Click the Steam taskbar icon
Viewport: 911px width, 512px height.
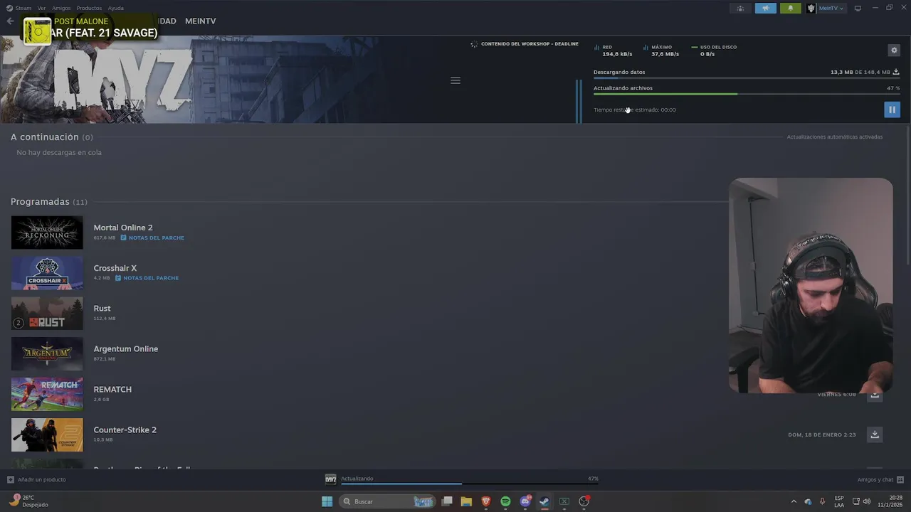click(544, 501)
